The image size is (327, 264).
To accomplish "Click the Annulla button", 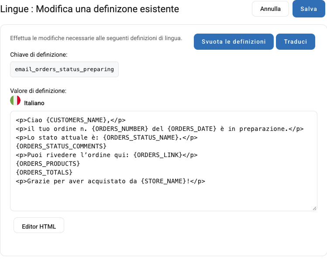I will tap(270, 9).
